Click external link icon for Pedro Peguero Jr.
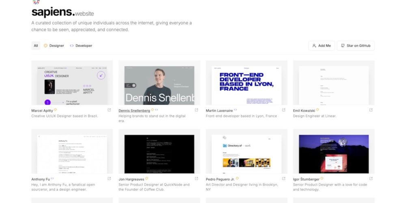 284,179
